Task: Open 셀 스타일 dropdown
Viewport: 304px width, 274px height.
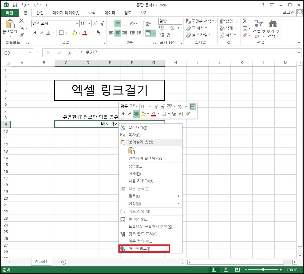Action: 198,35
